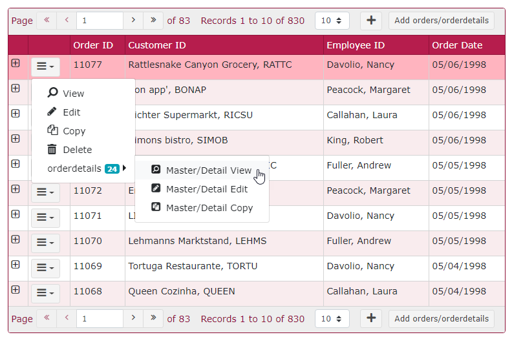Click top Add orders/orderdetails button

tap(442, 21)
